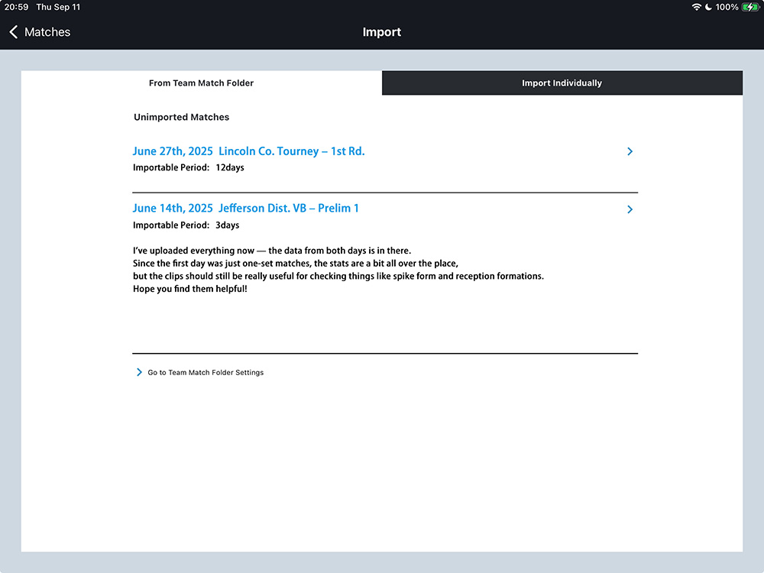Tap the Wi-Fi status icon
764x573 pixels.
tap(696, 7)
